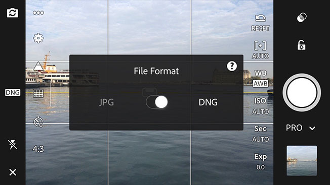Toggle the JPG/DNG file format switch
Screen dimensions: 330x185
pos(157,102)
